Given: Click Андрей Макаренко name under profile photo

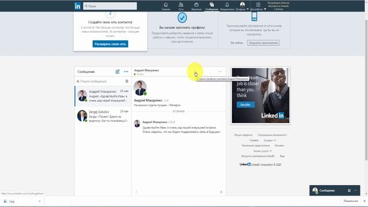Looking at the screenshot, I should [x=148, y=100].
